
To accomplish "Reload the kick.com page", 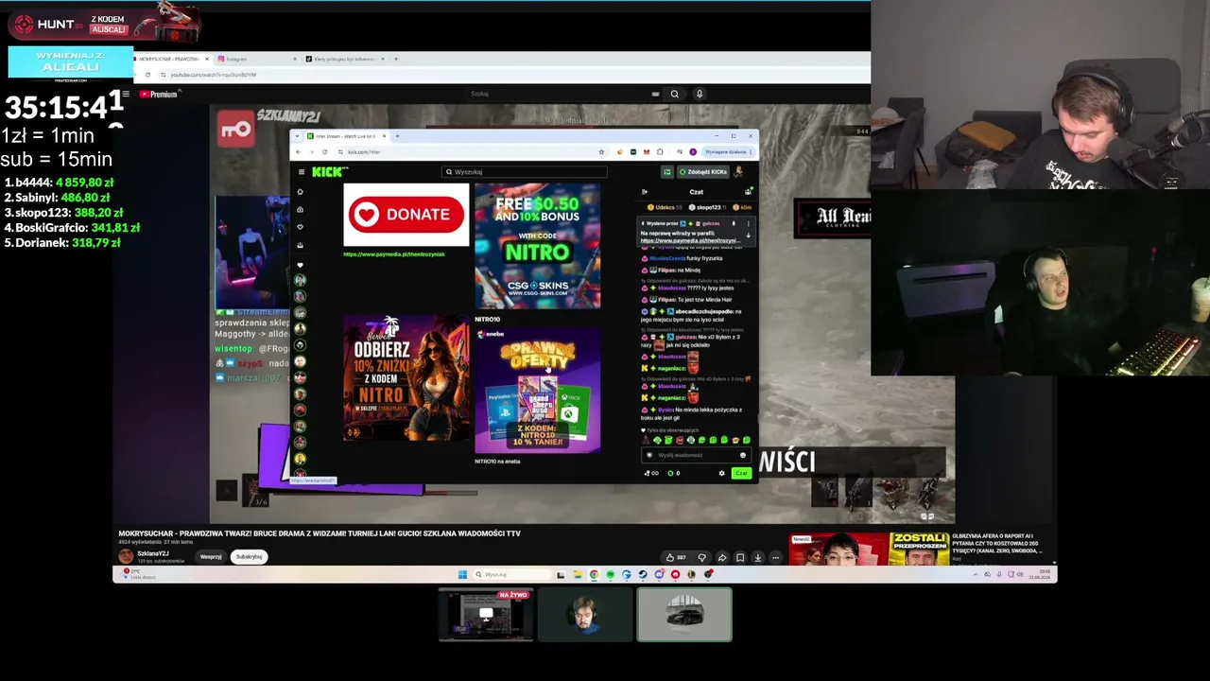I will click(x=324, y=151).
